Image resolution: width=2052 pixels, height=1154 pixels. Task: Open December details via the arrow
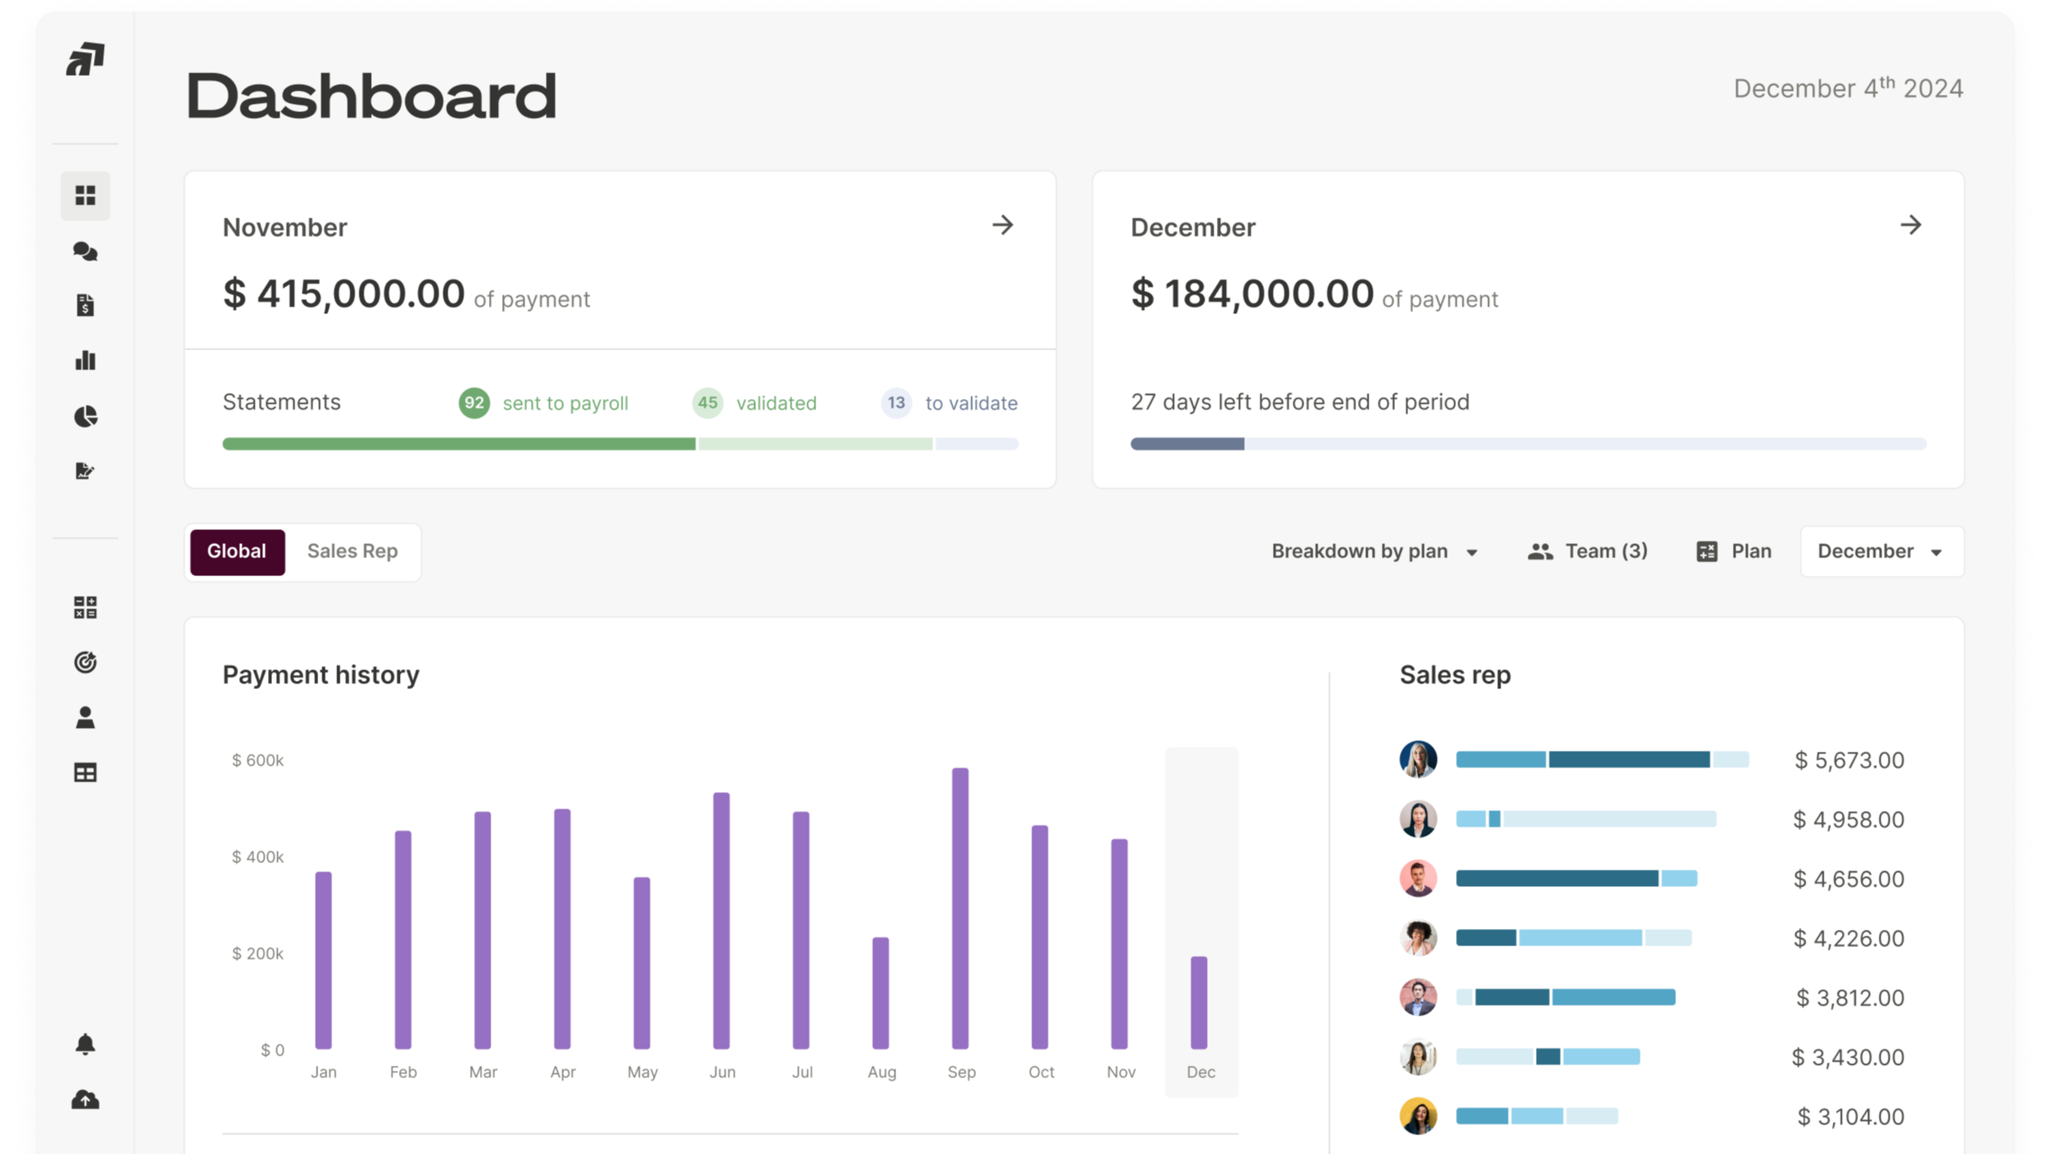pyautogui.click(x=1913, y=226)
